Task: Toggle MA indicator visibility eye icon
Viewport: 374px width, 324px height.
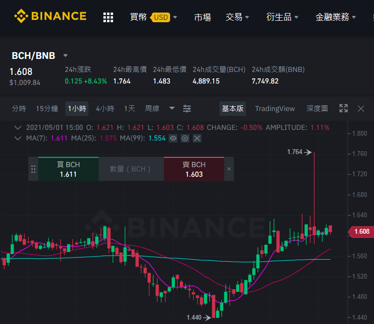Action: (x=173, y=138)
